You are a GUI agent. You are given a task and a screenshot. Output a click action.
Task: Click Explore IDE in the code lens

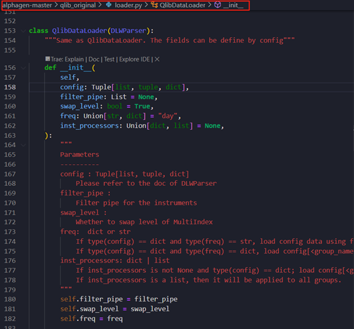[134, 59]
